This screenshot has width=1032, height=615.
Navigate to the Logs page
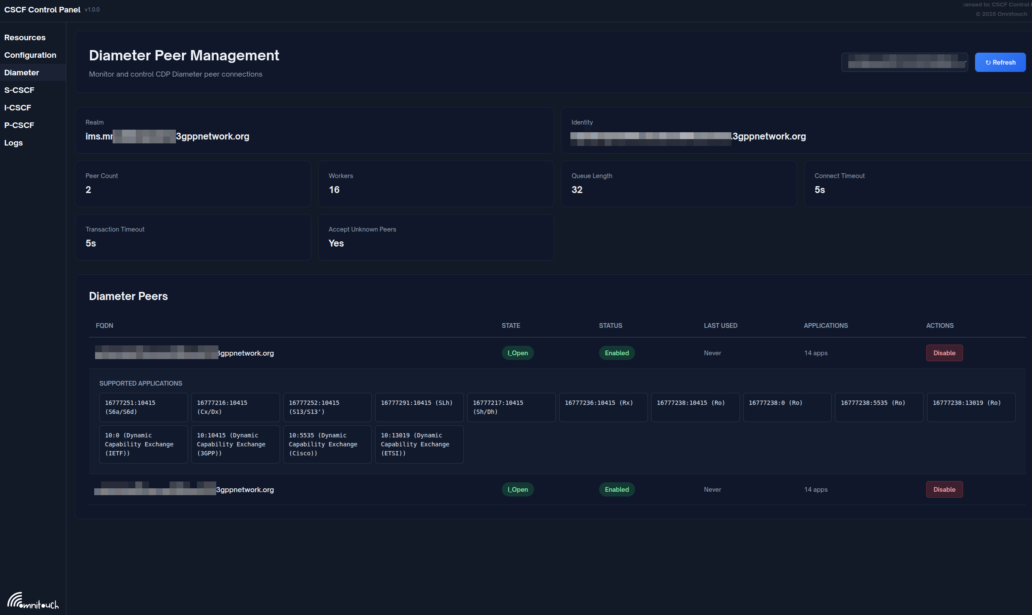(x=13, y=143)
